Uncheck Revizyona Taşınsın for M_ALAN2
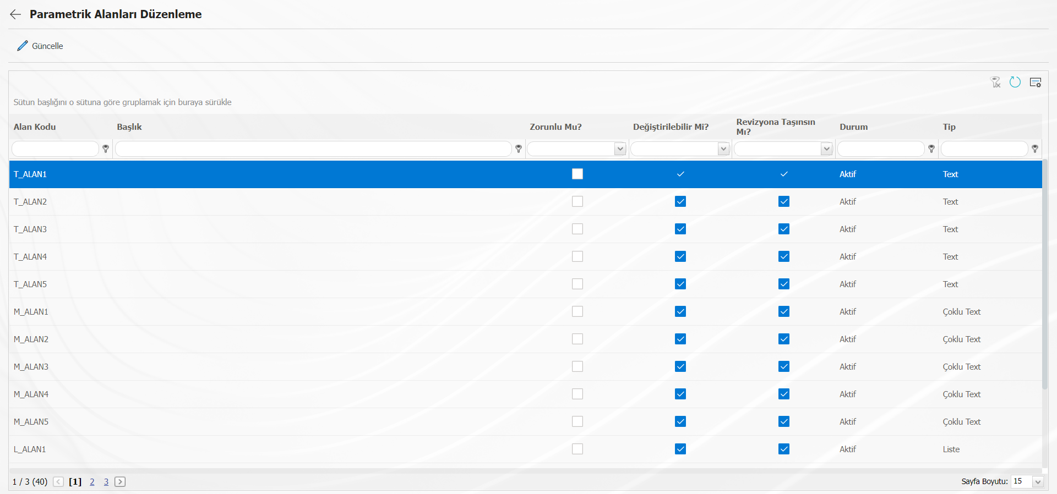The height and width of the screenshot is (494, 1057). (x=784, y=339)
